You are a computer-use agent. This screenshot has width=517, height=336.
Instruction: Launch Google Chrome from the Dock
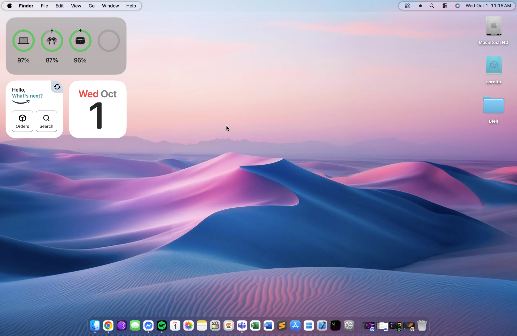pos(108,325)
